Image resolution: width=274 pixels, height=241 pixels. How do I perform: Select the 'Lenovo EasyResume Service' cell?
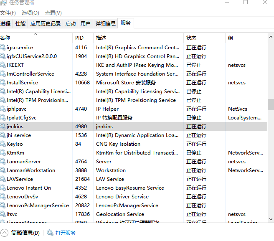[x=130, y=188]
